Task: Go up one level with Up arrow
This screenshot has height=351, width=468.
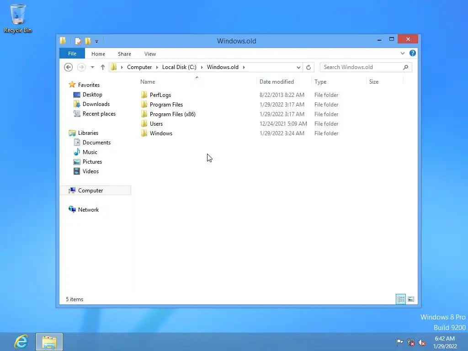Action: tap(103, 67)
